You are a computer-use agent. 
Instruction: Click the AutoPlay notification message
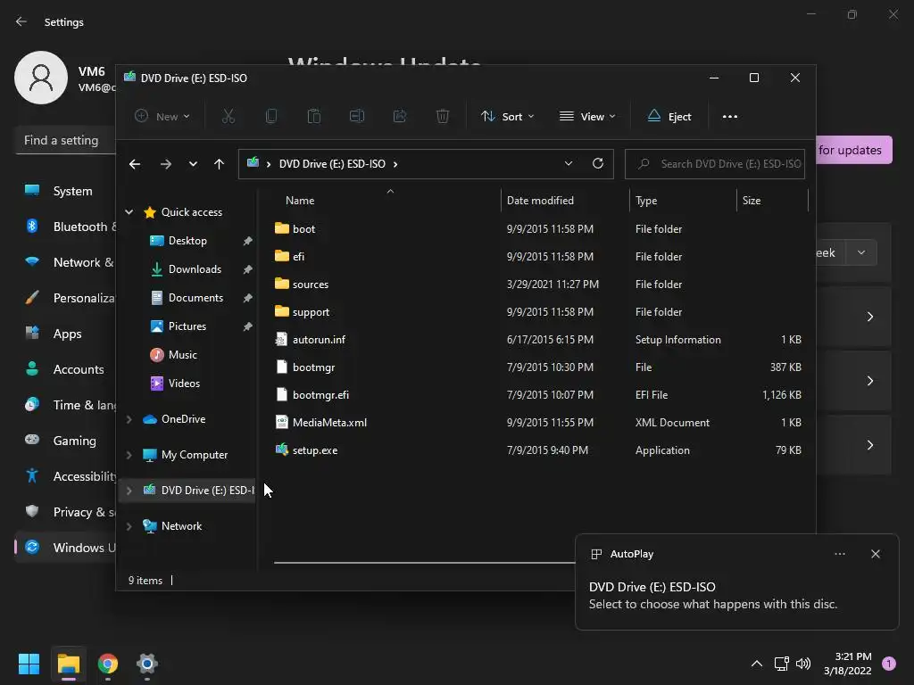(x=712, y=596)
